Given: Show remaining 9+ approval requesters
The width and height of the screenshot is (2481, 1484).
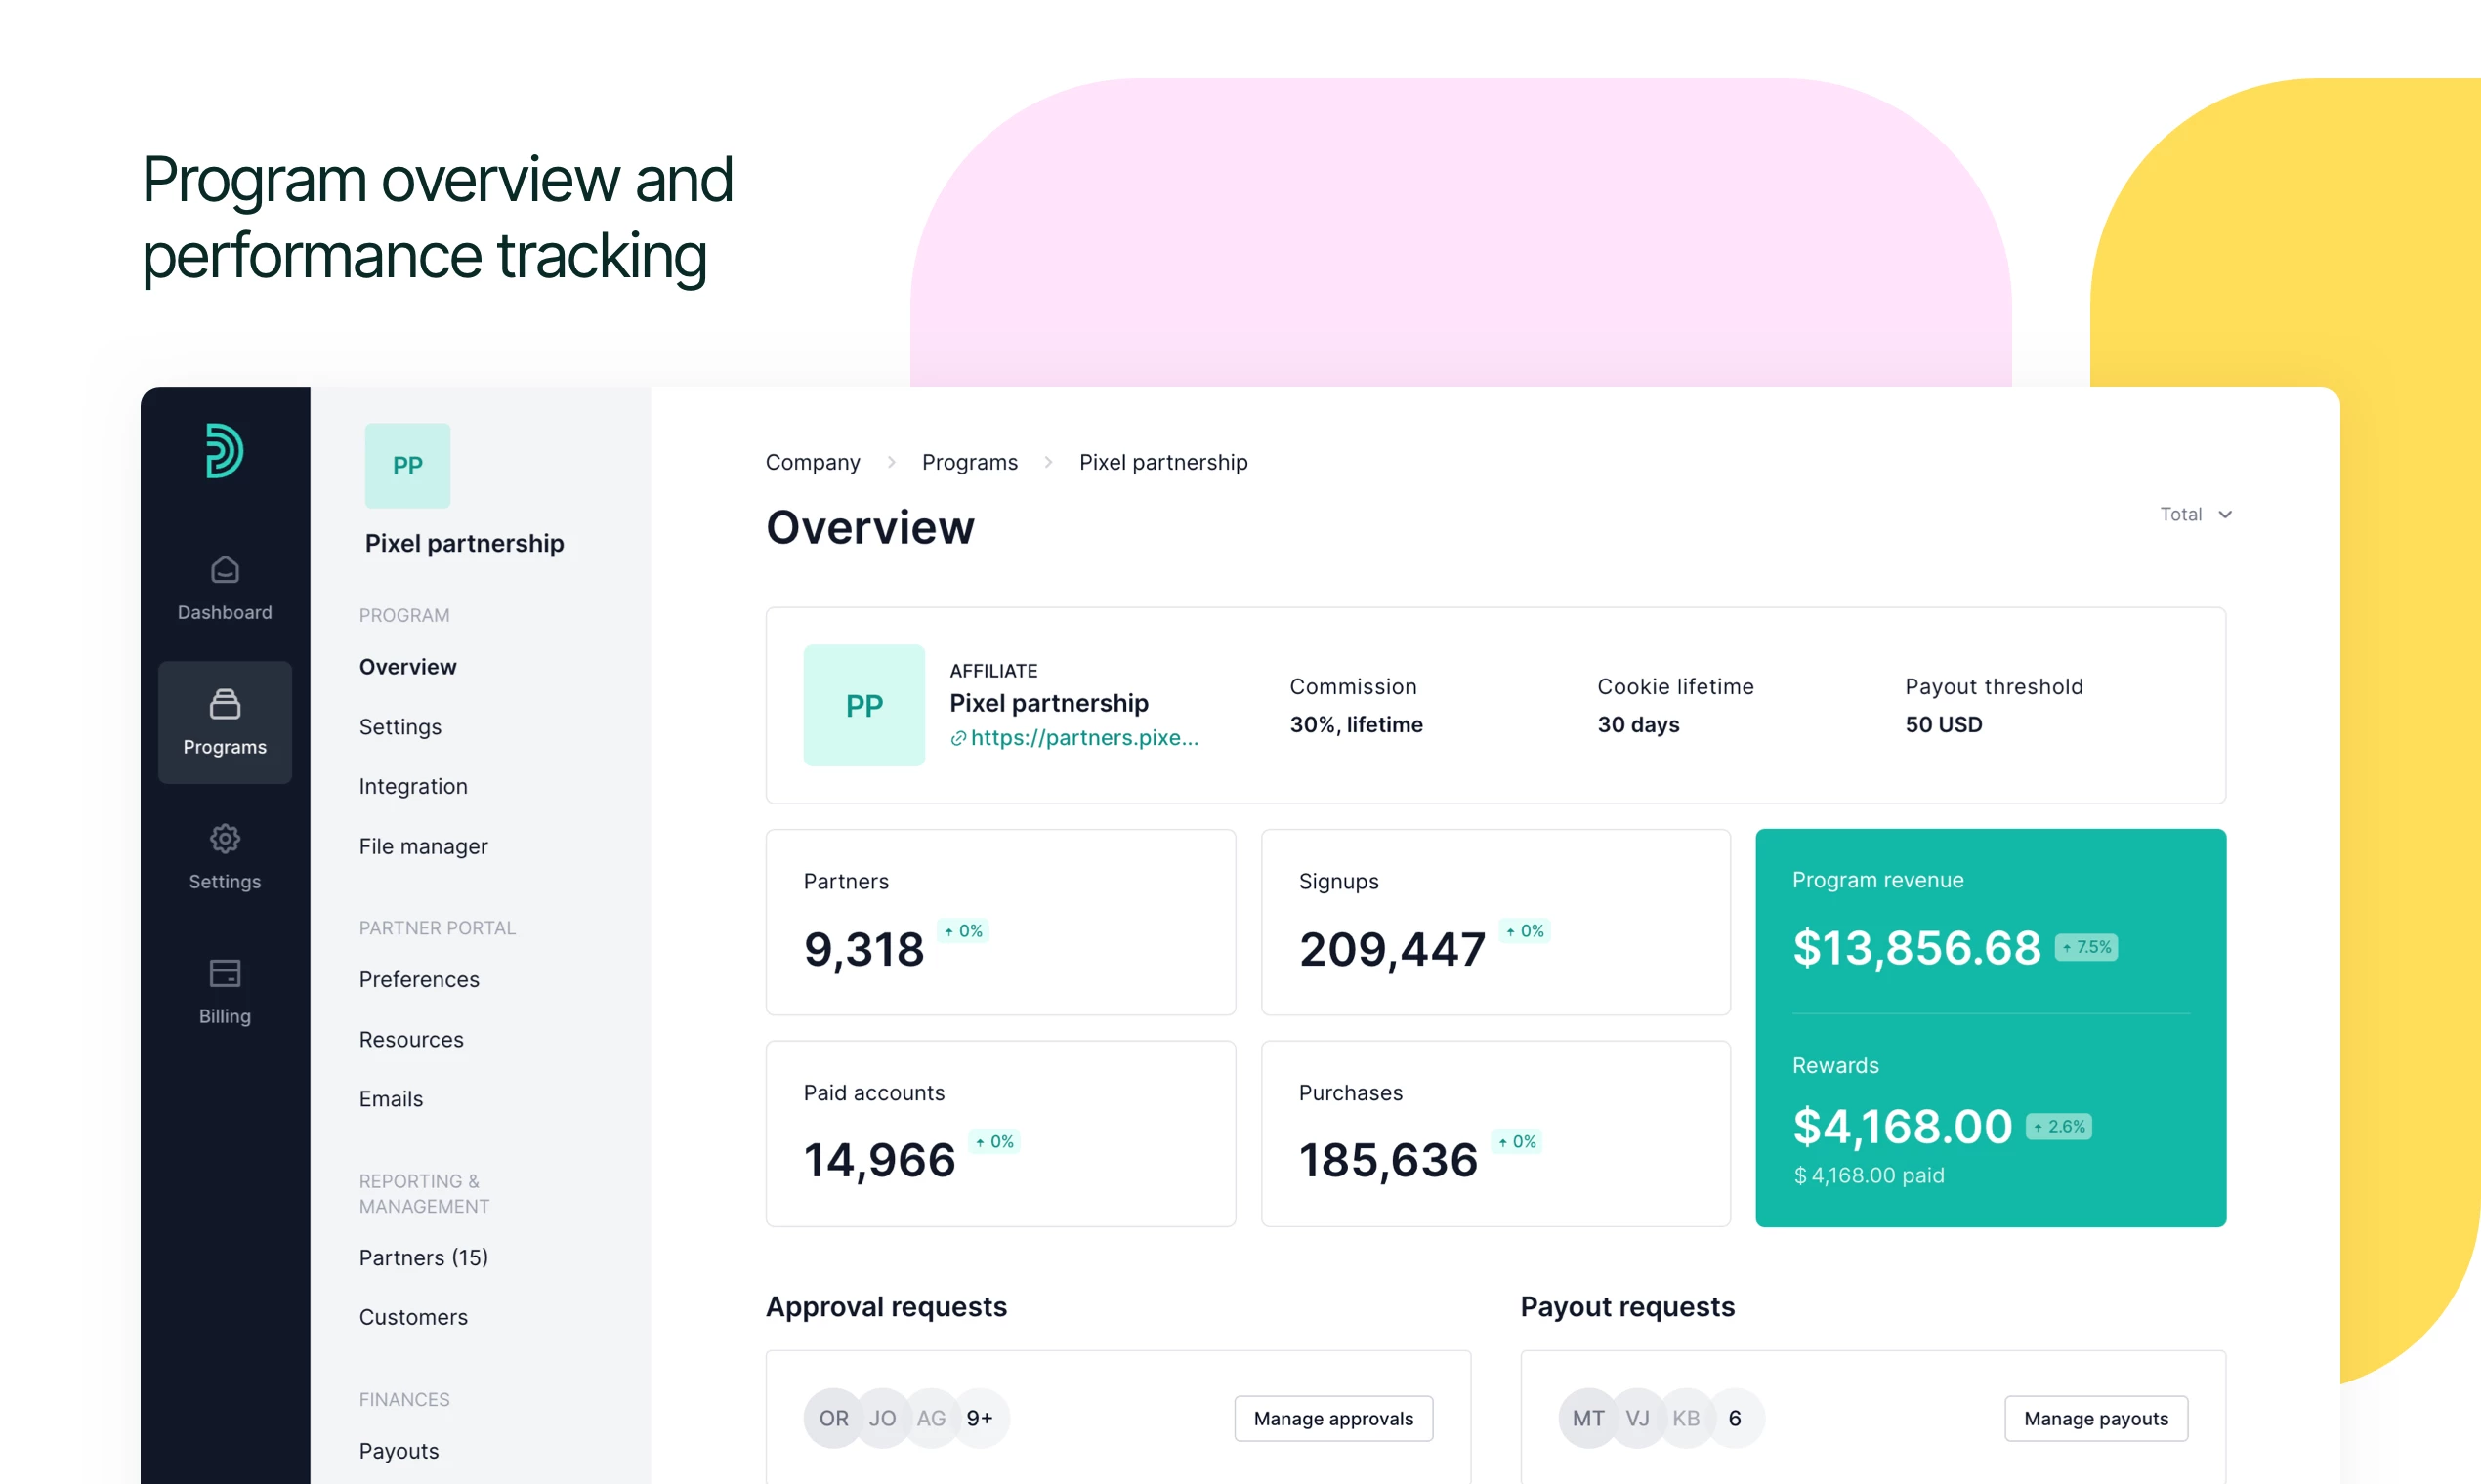Looking at the screenshot, I should pos(980,1418).
